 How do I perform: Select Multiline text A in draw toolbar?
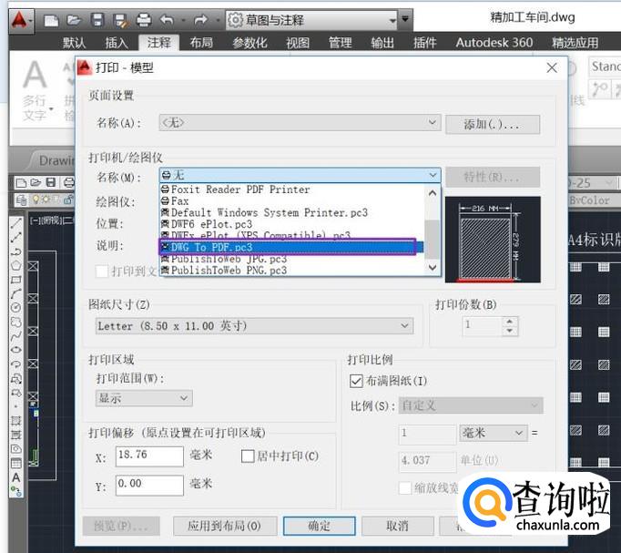[x=15, y=477]
